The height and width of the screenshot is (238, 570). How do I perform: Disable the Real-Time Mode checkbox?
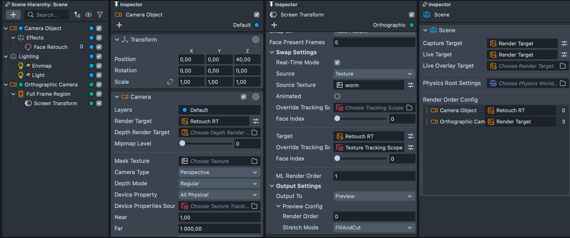(337, 62)
